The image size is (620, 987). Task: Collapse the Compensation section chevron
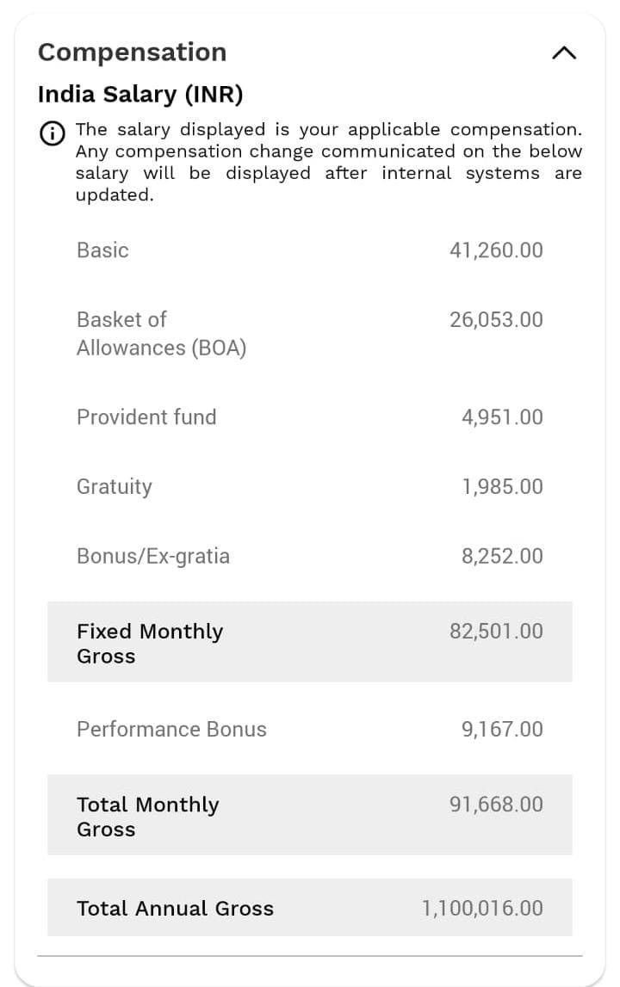[563, 53]
